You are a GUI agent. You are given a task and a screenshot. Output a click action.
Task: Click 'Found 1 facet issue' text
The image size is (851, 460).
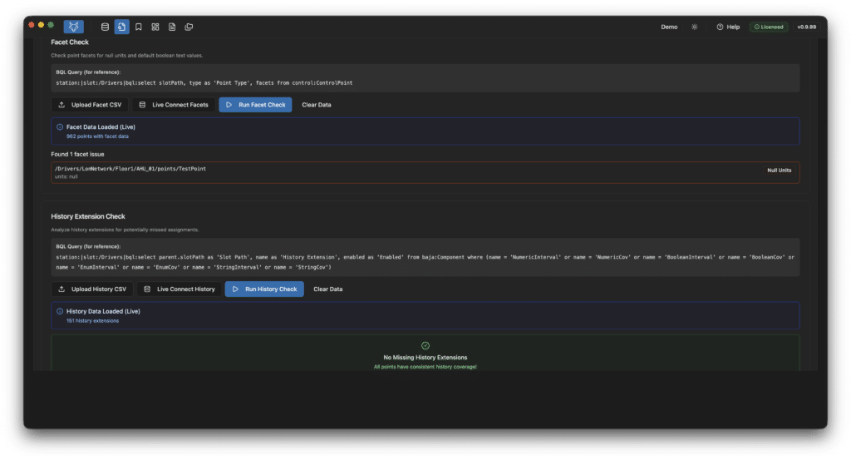(77, 154)
